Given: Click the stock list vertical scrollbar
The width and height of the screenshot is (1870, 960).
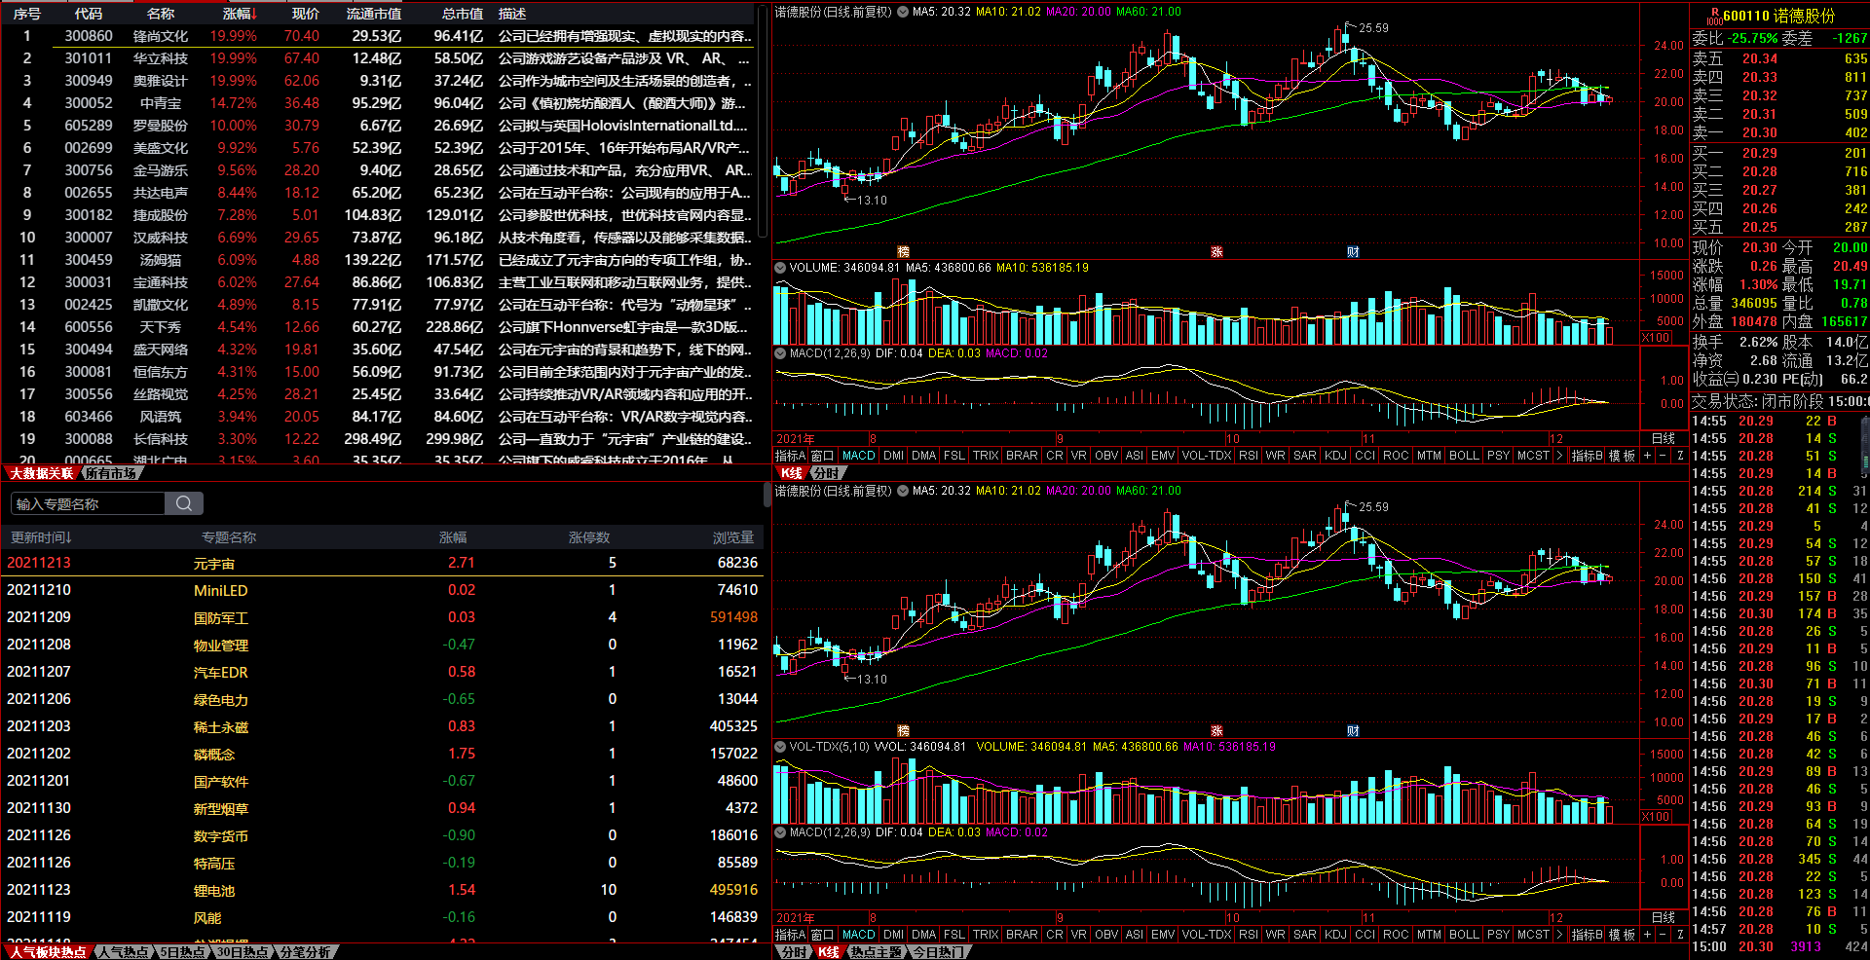Looking at the screenshot, I should point(764,122).
